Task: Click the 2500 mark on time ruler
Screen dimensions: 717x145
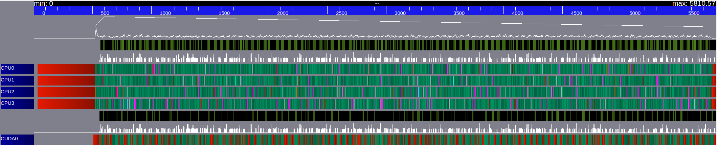Action: tap(341, 13)
